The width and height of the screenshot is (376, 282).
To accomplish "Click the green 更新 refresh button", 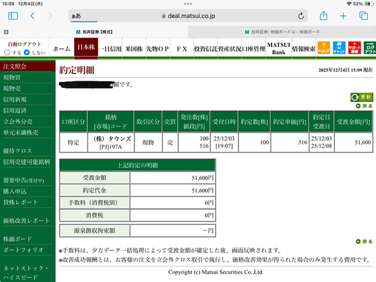I will [362, 97].
